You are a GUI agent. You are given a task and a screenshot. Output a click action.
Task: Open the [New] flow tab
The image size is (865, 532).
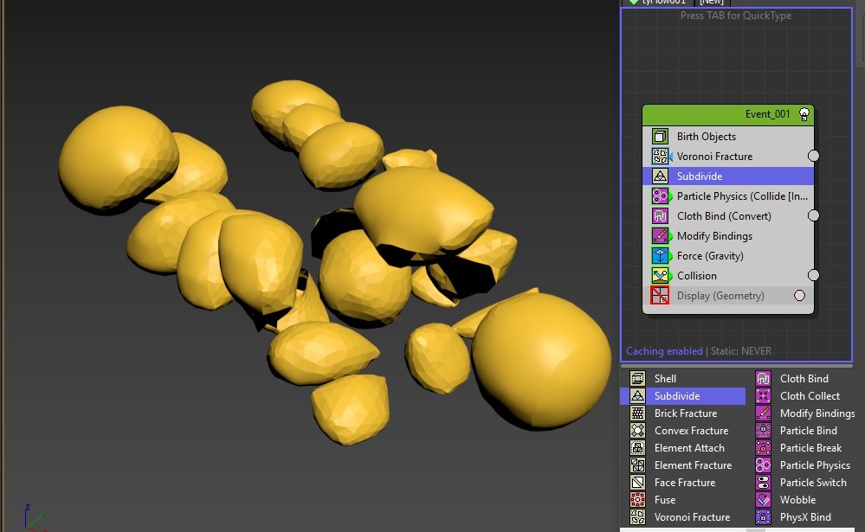point(712,3)
